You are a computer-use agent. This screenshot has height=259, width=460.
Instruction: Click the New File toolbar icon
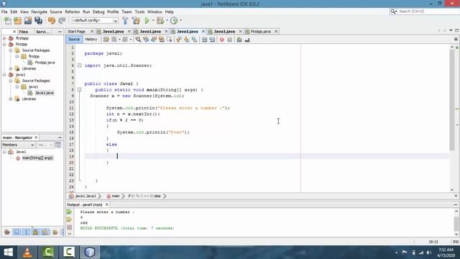8,21
